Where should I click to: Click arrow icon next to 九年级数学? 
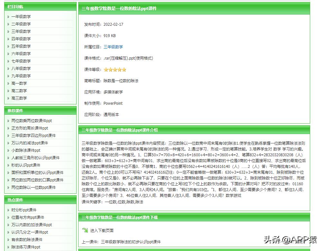(8, 76)
